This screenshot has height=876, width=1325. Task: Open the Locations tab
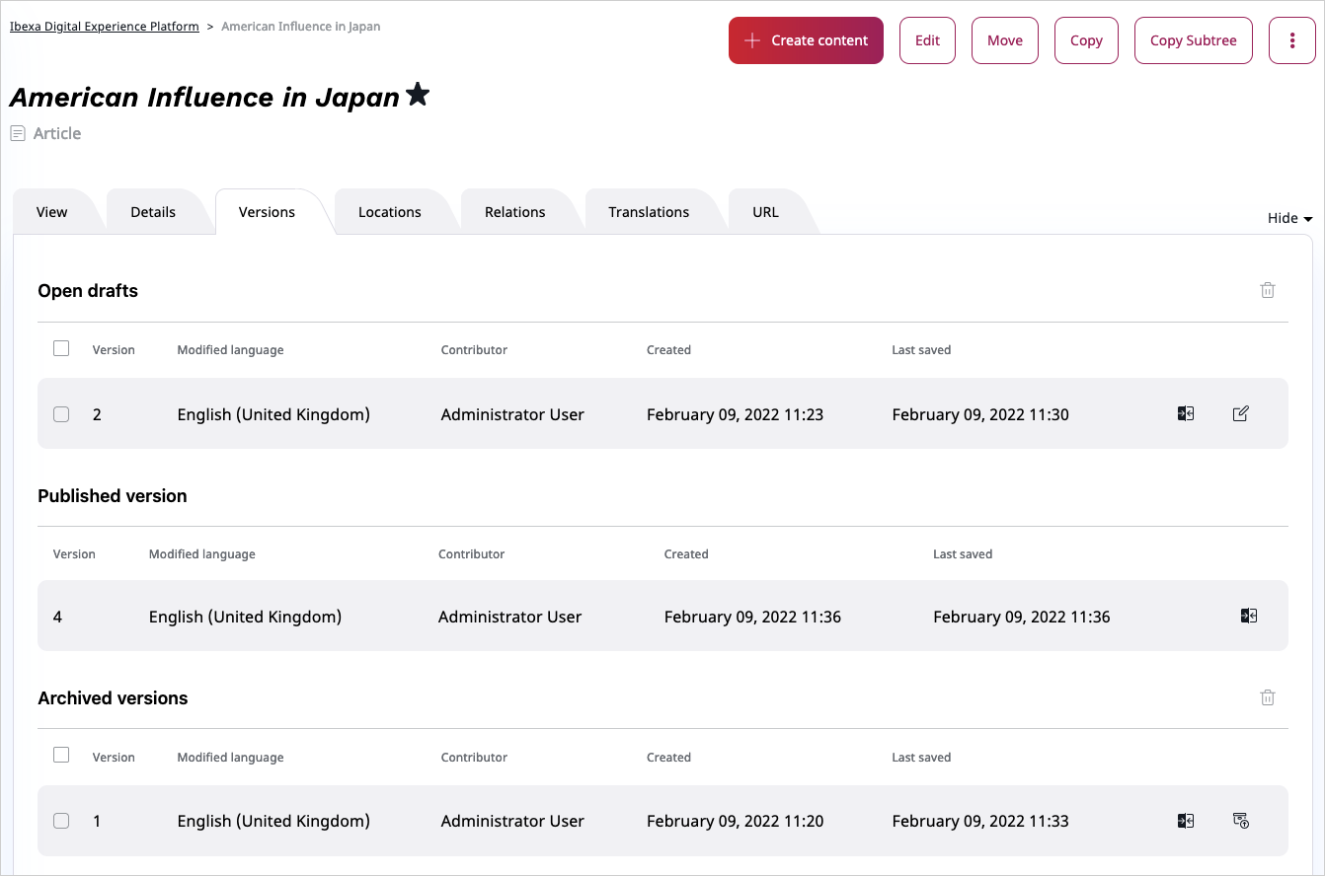pos(390,212)
